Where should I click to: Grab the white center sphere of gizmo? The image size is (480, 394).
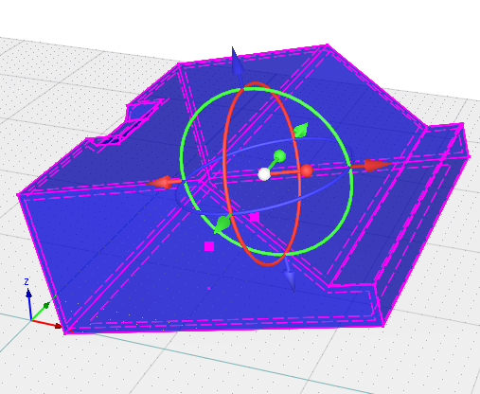(x=264, y=174)
